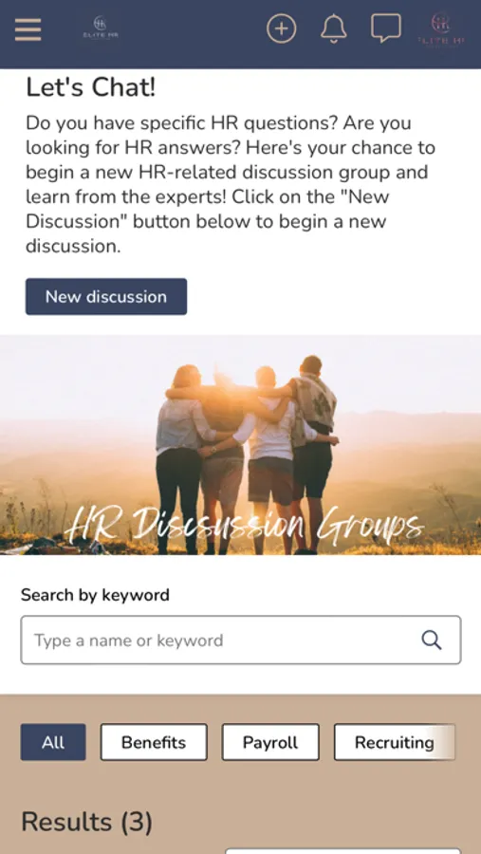
Task: Click the Elite HR logo beside the menu
Action: pos(101,28)
